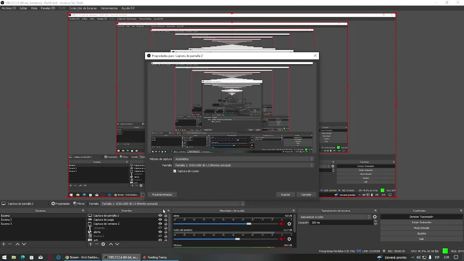Screen dimensions: 464x261
Task: Remove the selected source with minus icon
Action: pos(97,244)
